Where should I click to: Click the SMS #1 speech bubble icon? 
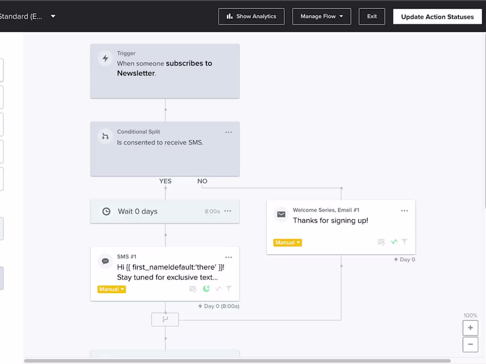tap(105, 261)
